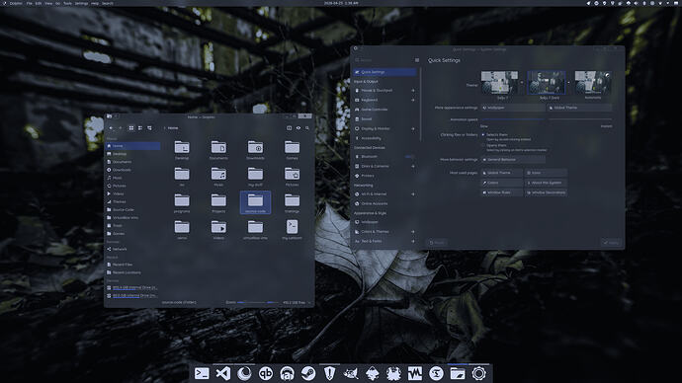Viewport: 682px width, 383px height.
Task: Choose the dark theme thumbnail
Action: point(547,83)
